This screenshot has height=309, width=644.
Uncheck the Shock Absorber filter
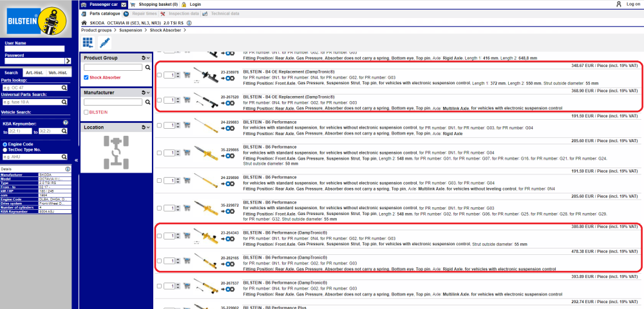pyautogui.click(x=86, y=77)
